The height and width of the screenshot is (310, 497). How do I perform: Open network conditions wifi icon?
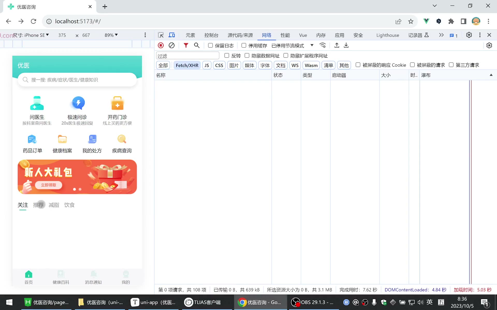tap(323, 45)
